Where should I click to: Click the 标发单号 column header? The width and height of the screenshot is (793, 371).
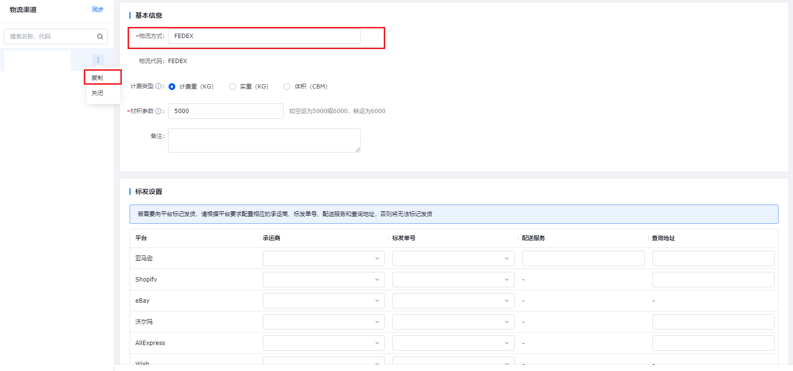click(404, 238)
